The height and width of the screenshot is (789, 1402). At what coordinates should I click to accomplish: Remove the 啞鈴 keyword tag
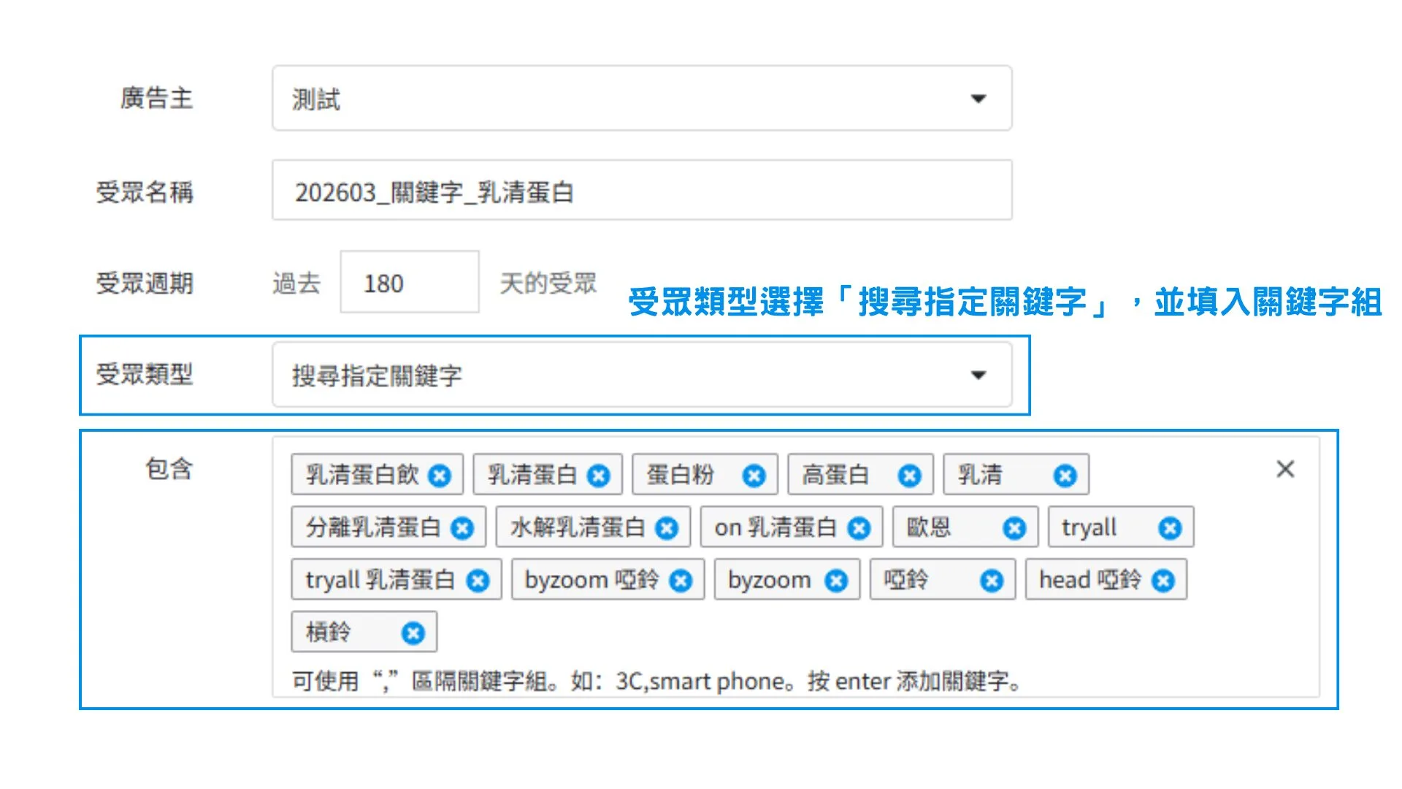click(x=991, y=580)
